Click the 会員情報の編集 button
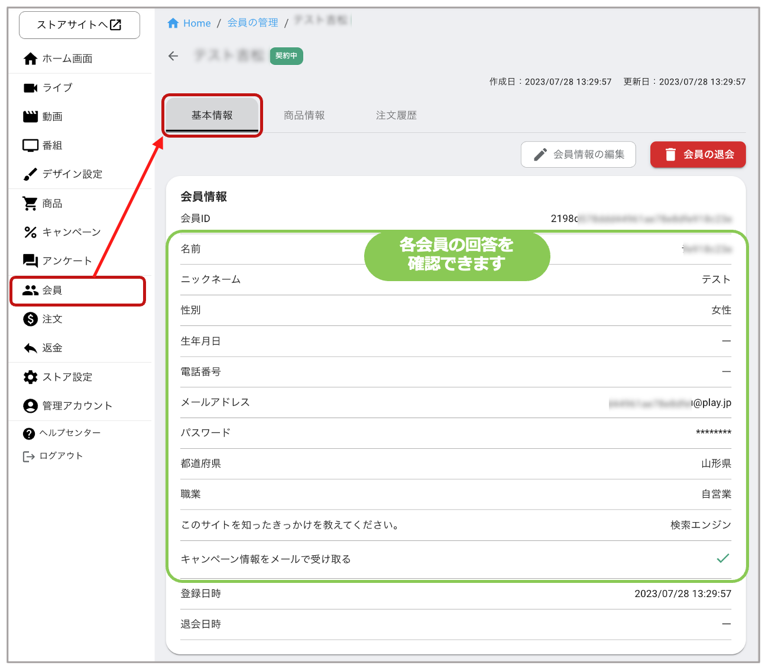The height and width of the screenshot is (665, 765). coord(578,155)
